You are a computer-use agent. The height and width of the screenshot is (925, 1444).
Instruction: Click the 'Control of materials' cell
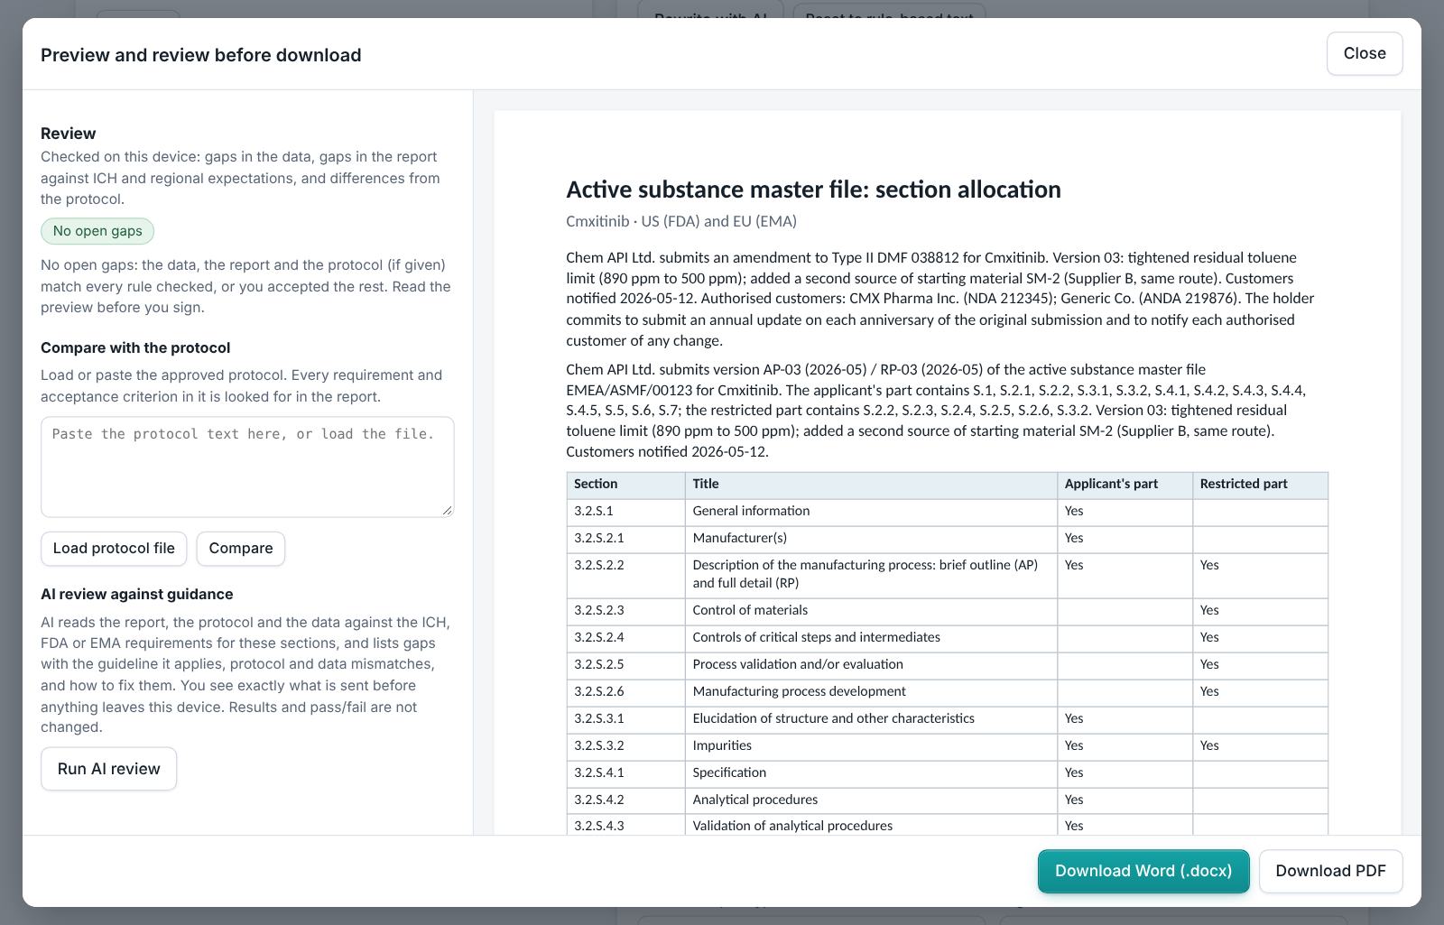click(871, 611)
